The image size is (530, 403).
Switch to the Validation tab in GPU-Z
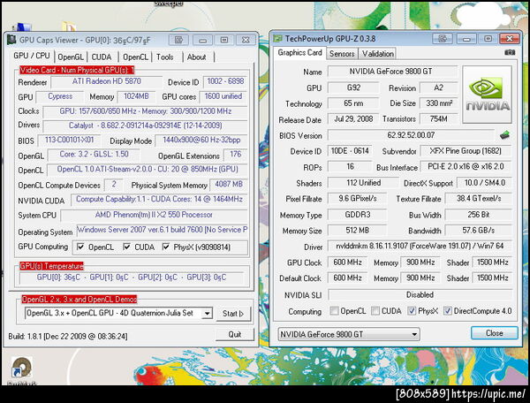[x=377, y=54]
